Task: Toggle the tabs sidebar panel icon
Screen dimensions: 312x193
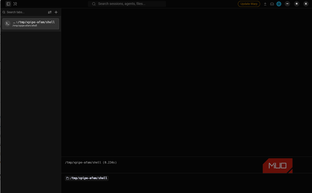Action: click(x=8, y=4)
